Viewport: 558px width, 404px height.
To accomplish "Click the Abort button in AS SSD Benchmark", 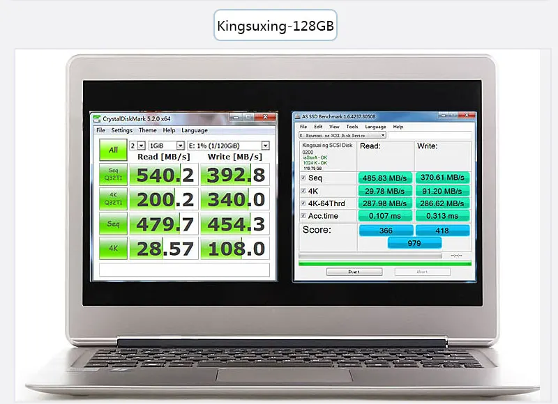I will coord(423,272).
